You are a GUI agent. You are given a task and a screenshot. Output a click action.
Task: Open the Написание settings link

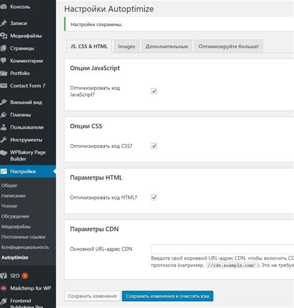[x=14, y=196]
